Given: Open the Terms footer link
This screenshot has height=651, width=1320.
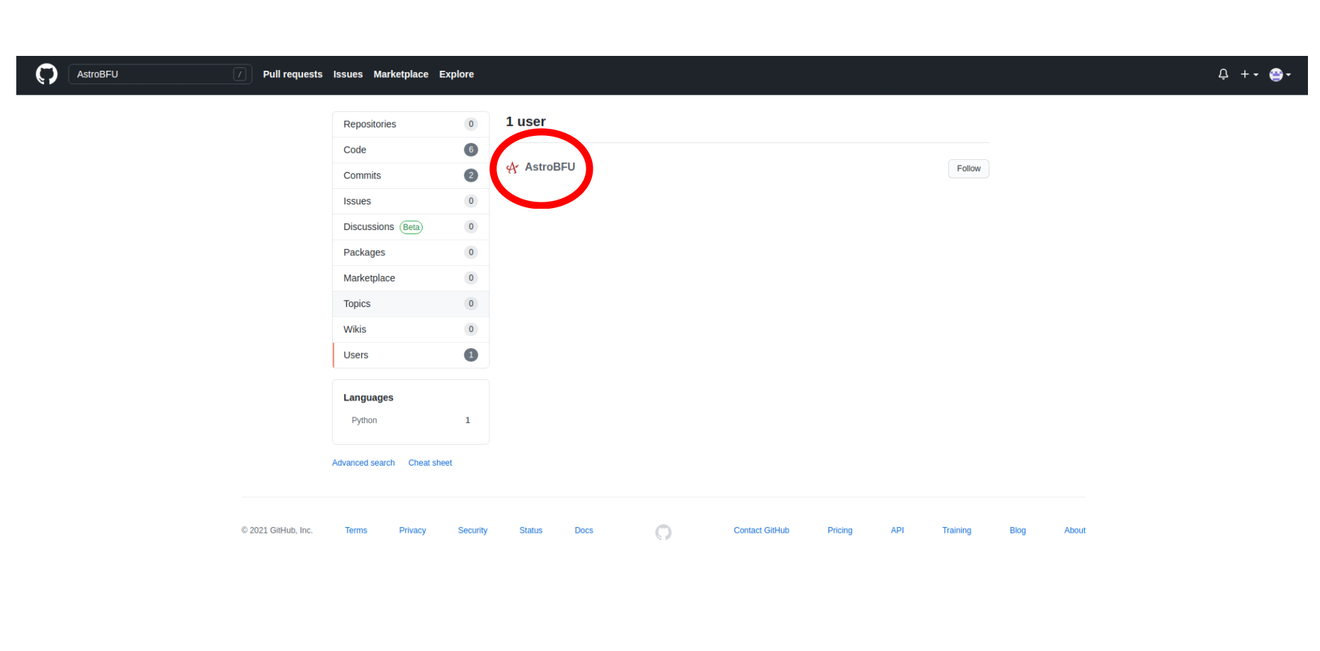Looking at the screenshot, I should tap(356, 531).
